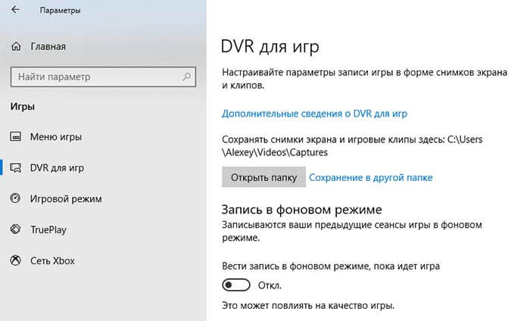Open Дополнительные сведения о DVR link
530x321 pixels.
point(314,114)
